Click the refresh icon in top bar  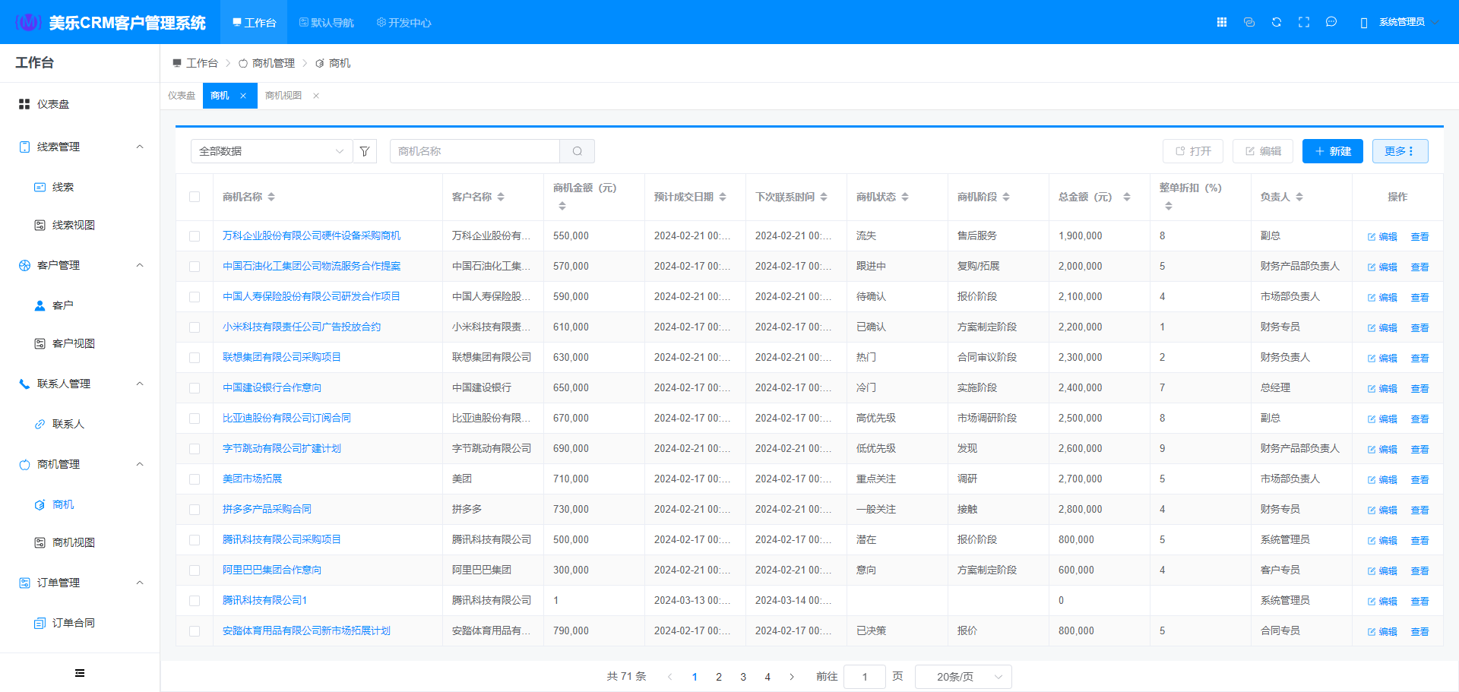click(1277, 22)
